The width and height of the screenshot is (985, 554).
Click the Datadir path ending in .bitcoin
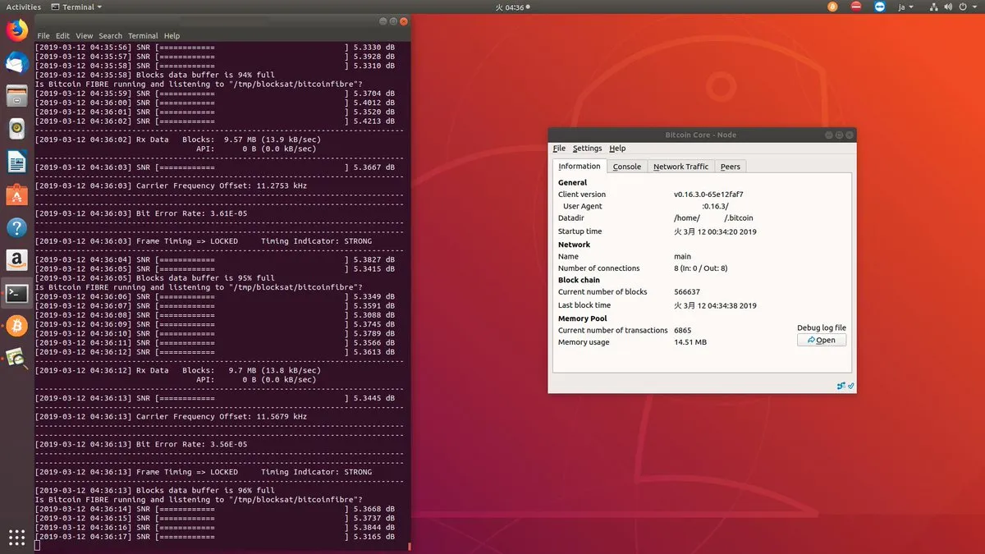click(713, 218)
